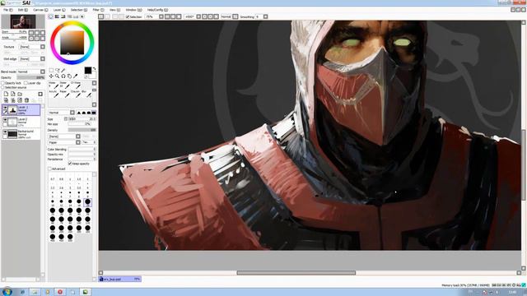The image size is (527, 296).
Task: Hide Layer 1 via eye icon
Action: pos(5,108)
